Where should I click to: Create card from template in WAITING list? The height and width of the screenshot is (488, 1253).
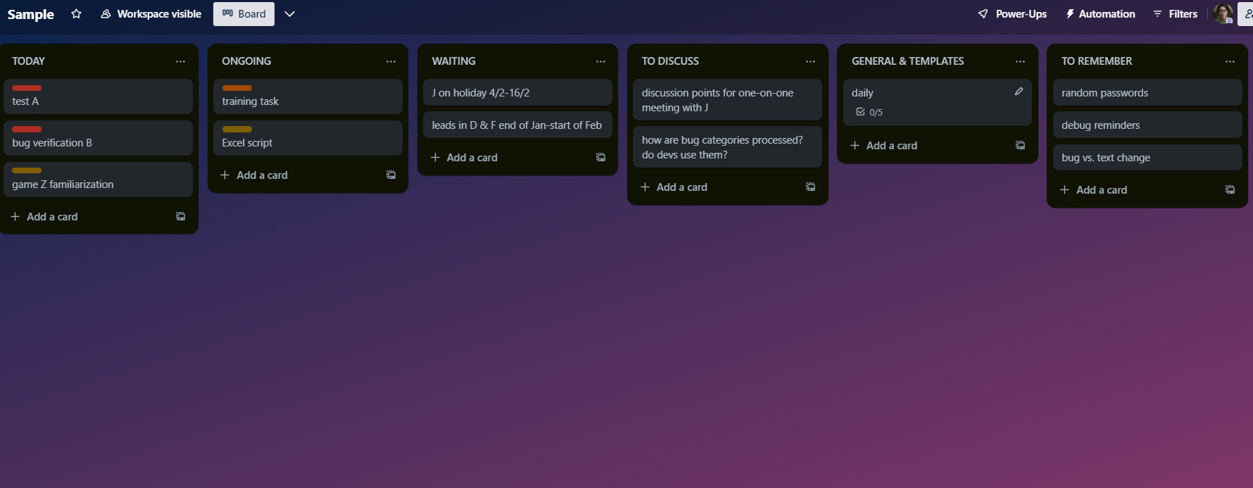(x=600, y=158)
